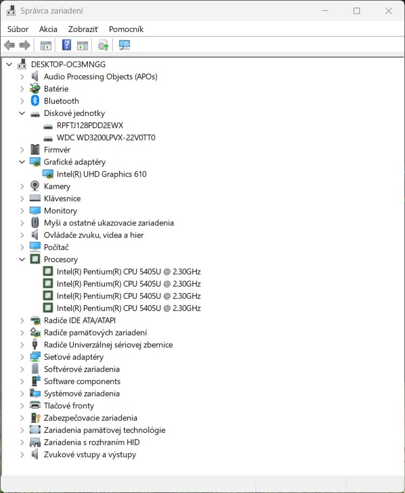405x493 pixels.
Task: Select the Firmvér label
Action: (x=57, y=150)
